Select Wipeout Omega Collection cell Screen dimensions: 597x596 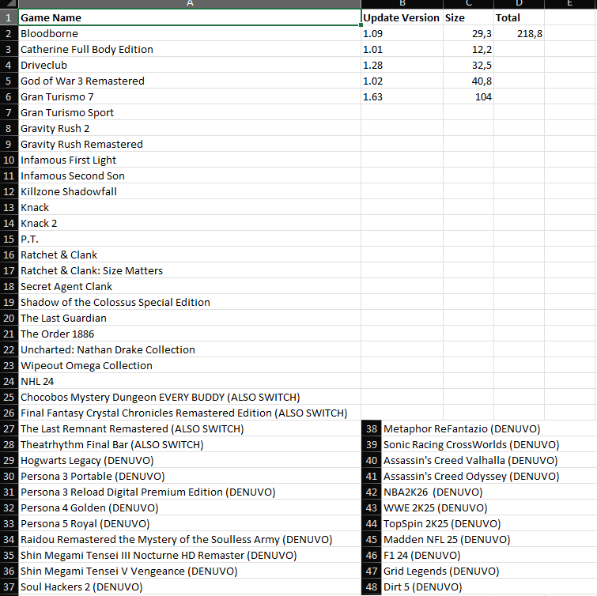[190, 365]
